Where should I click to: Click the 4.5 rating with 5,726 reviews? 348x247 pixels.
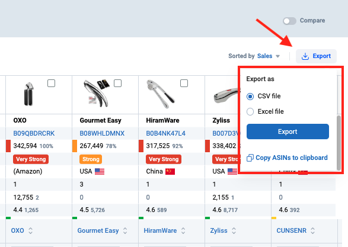(x=92, y=210)
